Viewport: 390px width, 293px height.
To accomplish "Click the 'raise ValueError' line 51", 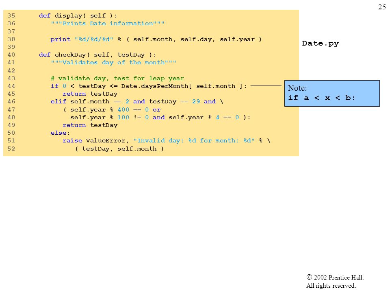I will [167, 141].
